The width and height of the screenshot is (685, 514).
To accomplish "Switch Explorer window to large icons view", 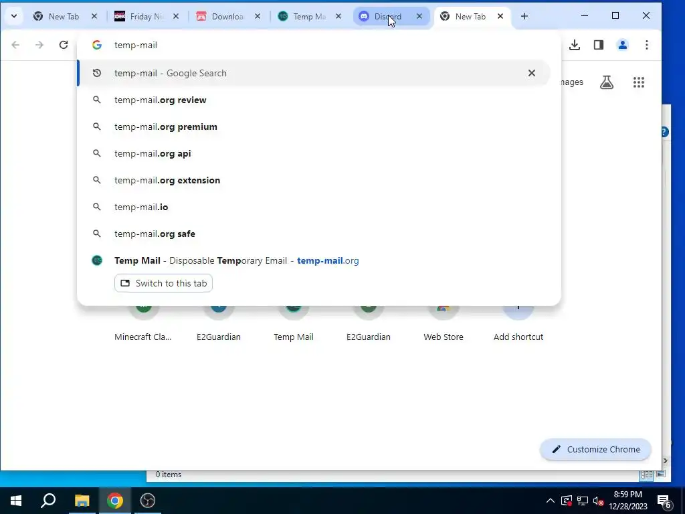I will tap(660, 474).
